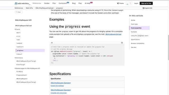Image resolution: width=169 pixels, height=95 pixels.
Task: Open the Blog link in header
Action: (74, 3)
